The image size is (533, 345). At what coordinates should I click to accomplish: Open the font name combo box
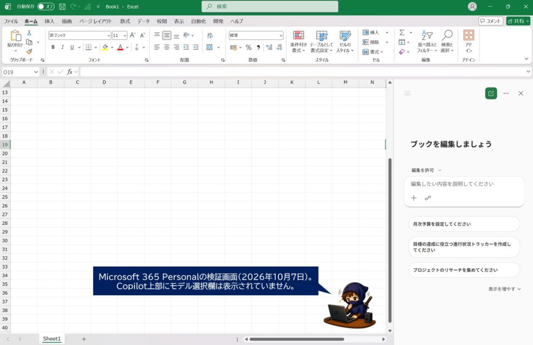pyautogui.click(x=80, y=35)
